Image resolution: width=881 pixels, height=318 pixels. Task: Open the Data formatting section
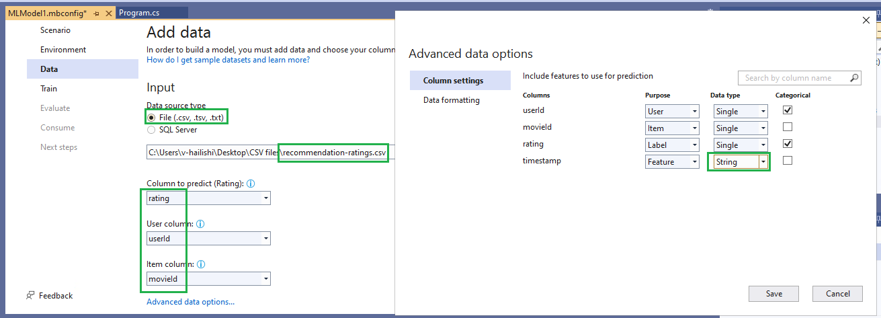452,100
